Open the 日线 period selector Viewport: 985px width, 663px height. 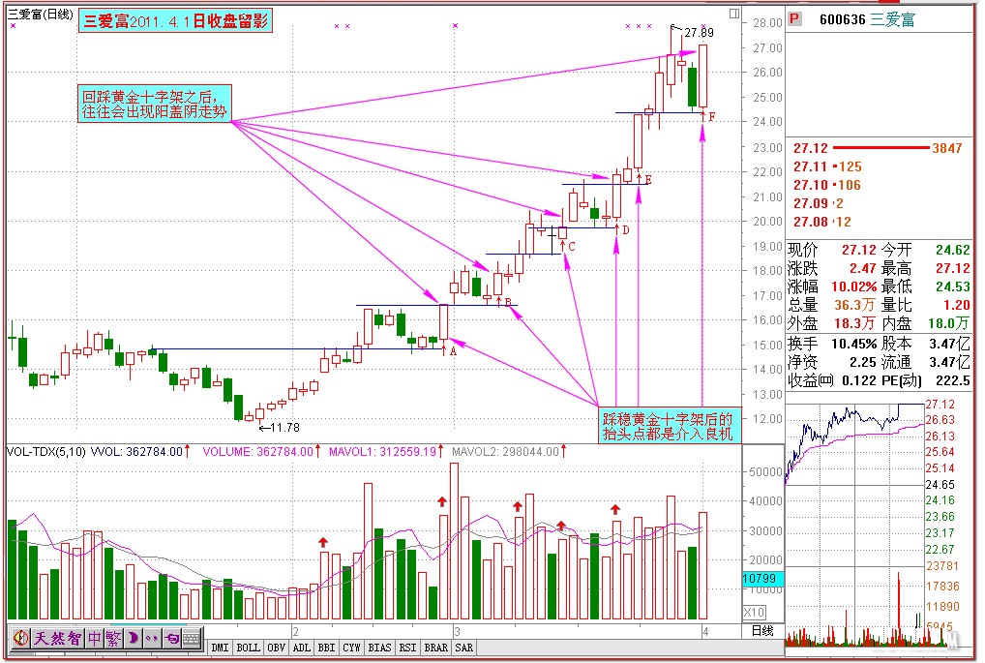pyautogui.click(x=762, y=631)
